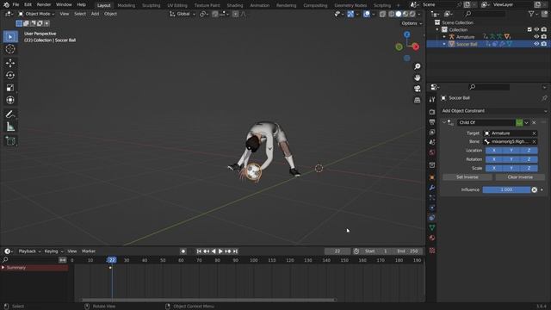Open the Scene properties tab
Screen dimensions: 551x310
[x=432, y=142]
